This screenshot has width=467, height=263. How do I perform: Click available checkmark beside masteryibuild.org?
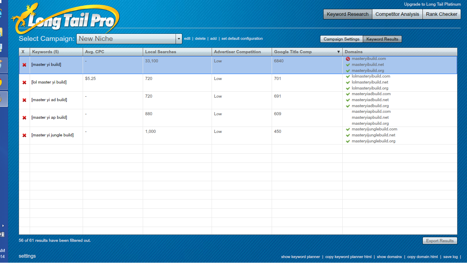coord(348,71)
